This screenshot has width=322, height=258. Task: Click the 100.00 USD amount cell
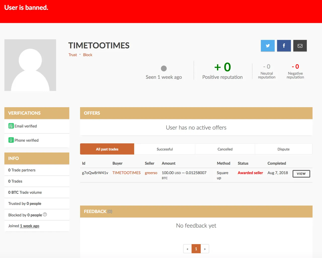(184, 175)
